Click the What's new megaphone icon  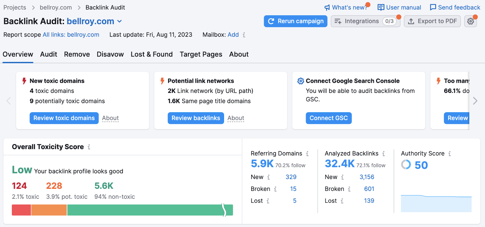pos(327,8)
